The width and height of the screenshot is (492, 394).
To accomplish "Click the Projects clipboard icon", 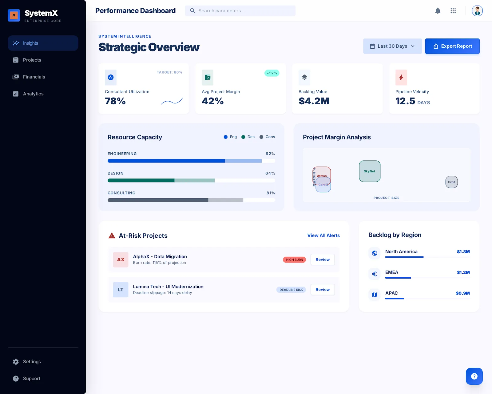I will (x=16, y=60).
